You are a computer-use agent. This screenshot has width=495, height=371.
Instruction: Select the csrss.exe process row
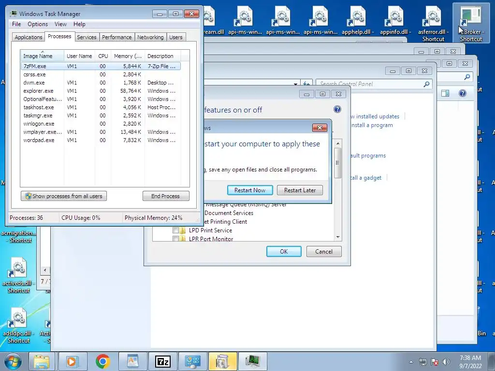pyautogui.click(x=101, y=74)
